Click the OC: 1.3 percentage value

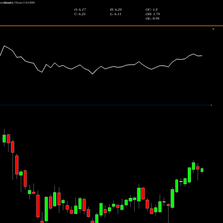151,10
